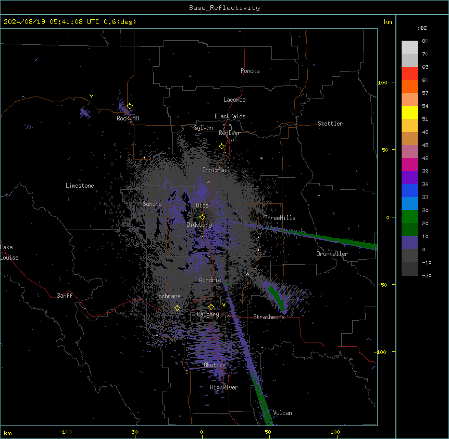The height and width of the screenshot is (439, 449).
Task: Click the asterisk marker above Limestone
Action: pos(80,180)
